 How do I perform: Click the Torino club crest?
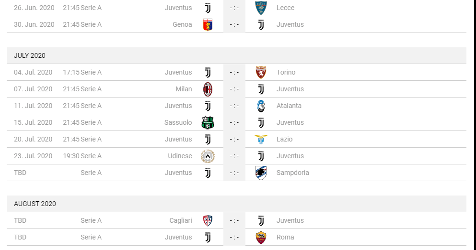[261, 72]
